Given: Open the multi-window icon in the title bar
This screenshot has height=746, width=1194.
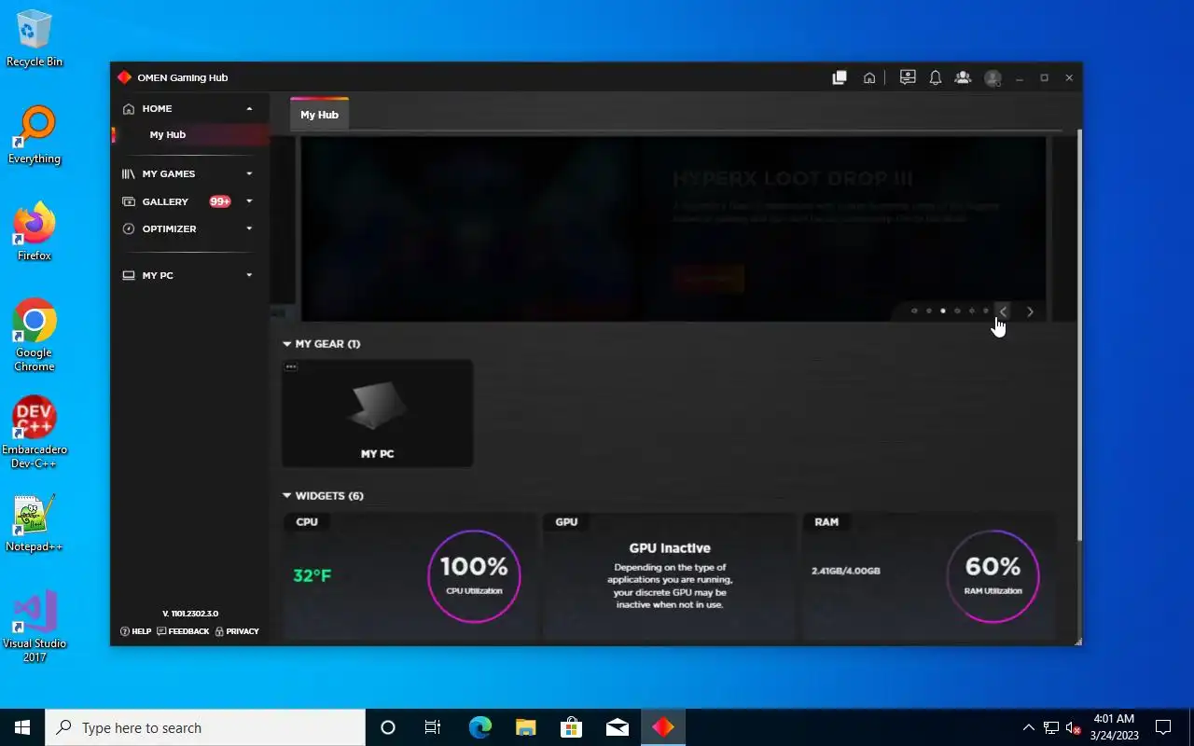Looking at the screenshot, I should pyautogui.click(x=840, y=77).
